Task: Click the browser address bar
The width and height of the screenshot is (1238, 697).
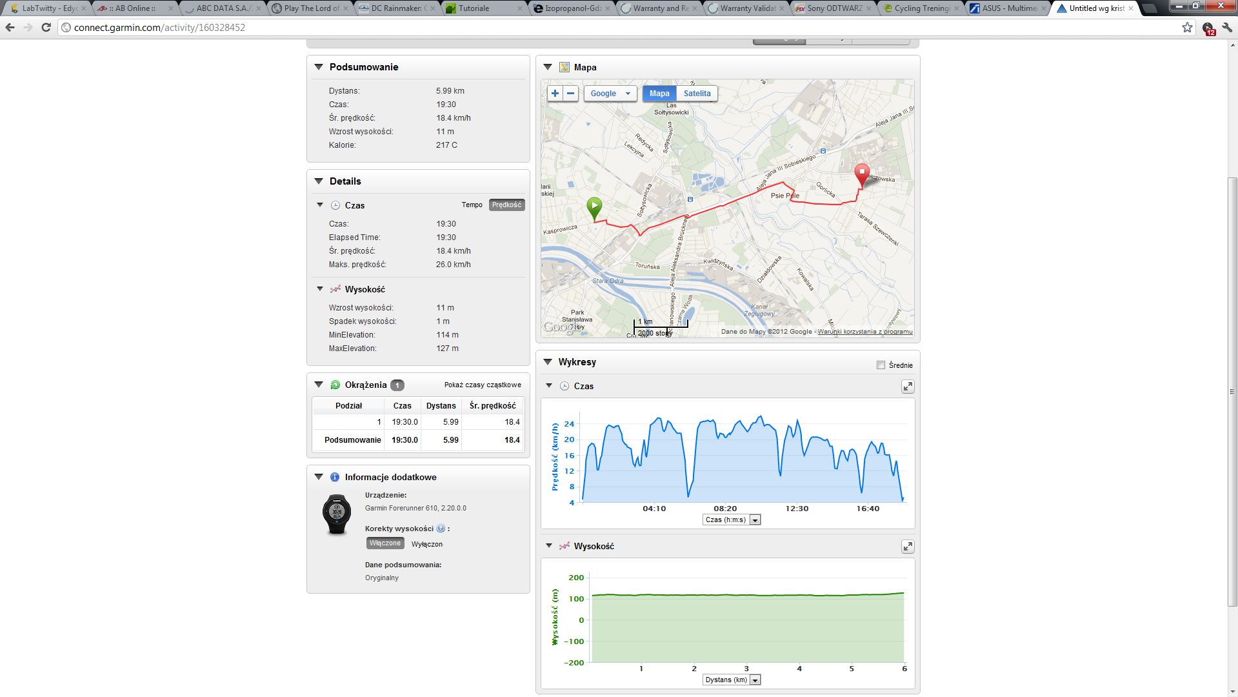Action: [619, 28]
